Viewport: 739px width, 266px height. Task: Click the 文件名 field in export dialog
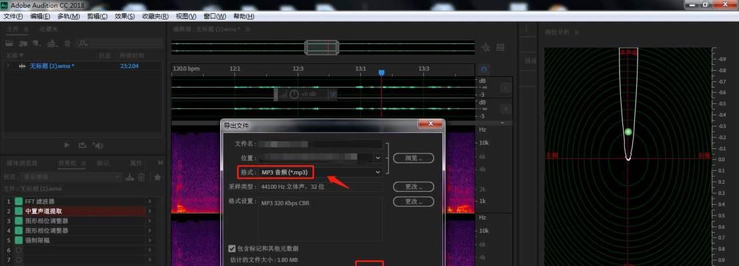tap(321, 144)
